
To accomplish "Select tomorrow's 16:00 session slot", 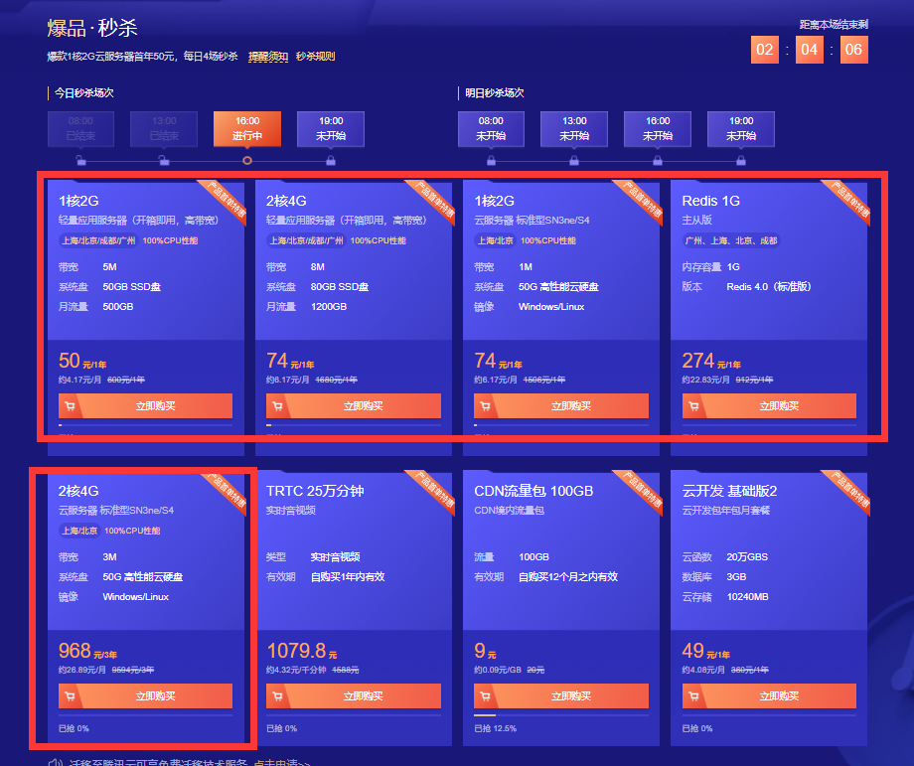I will pos(657,128).
